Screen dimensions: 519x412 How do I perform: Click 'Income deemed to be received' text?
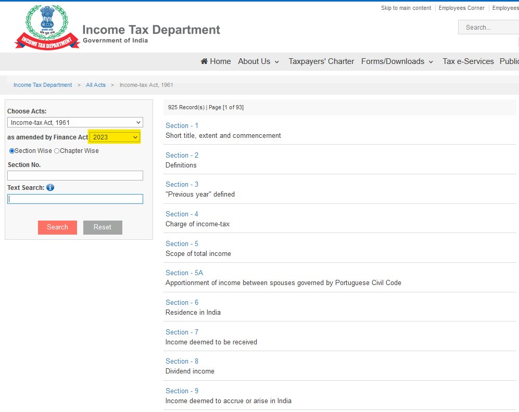(x=211, y=342)
